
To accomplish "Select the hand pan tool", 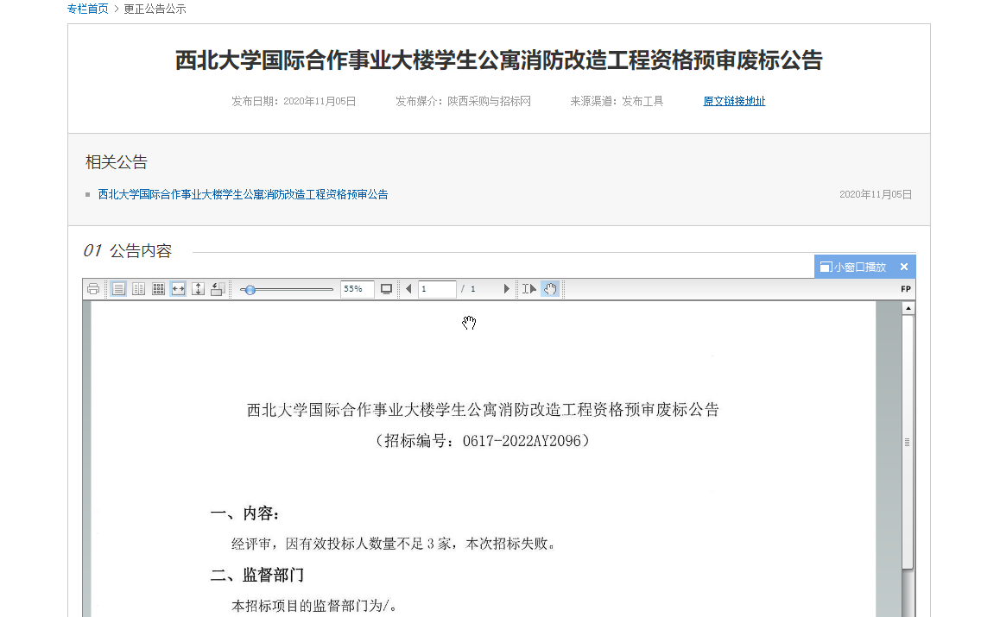I will (x=549, y=289).
